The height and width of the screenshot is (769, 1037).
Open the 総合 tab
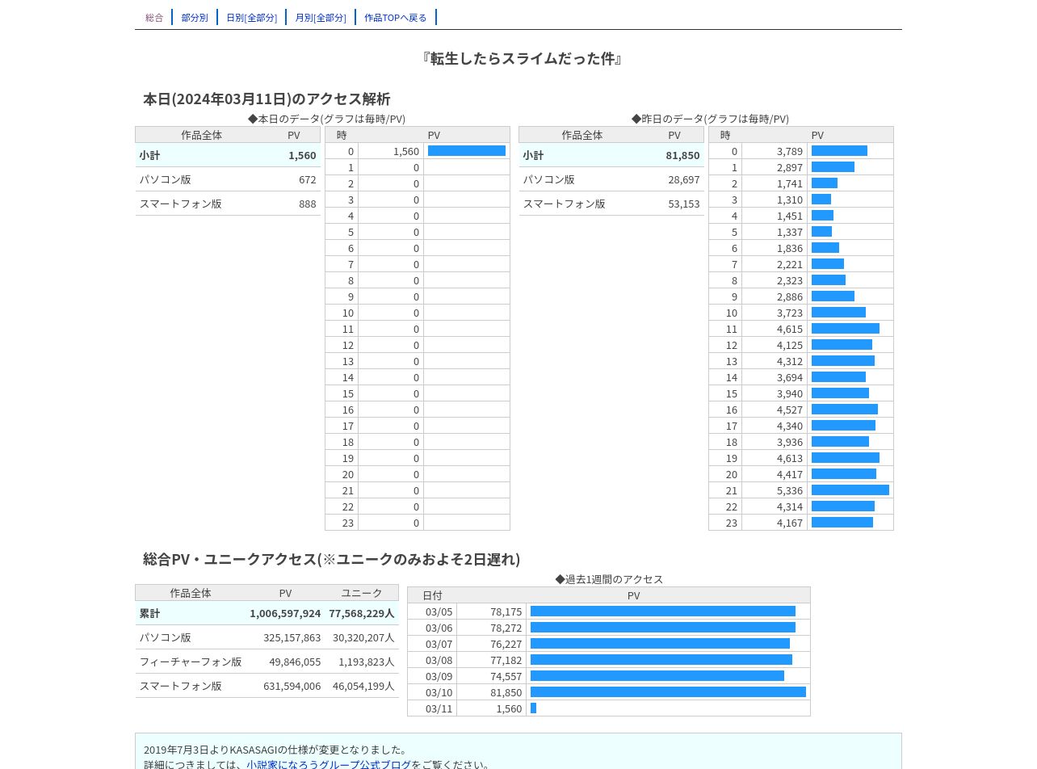154,17
